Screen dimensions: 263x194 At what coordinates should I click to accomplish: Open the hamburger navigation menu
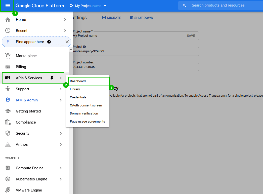point(8,6)
